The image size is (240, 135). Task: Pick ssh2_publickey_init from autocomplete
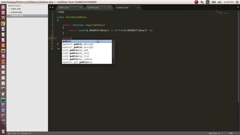pyautogui.click(x=87, y=53)
